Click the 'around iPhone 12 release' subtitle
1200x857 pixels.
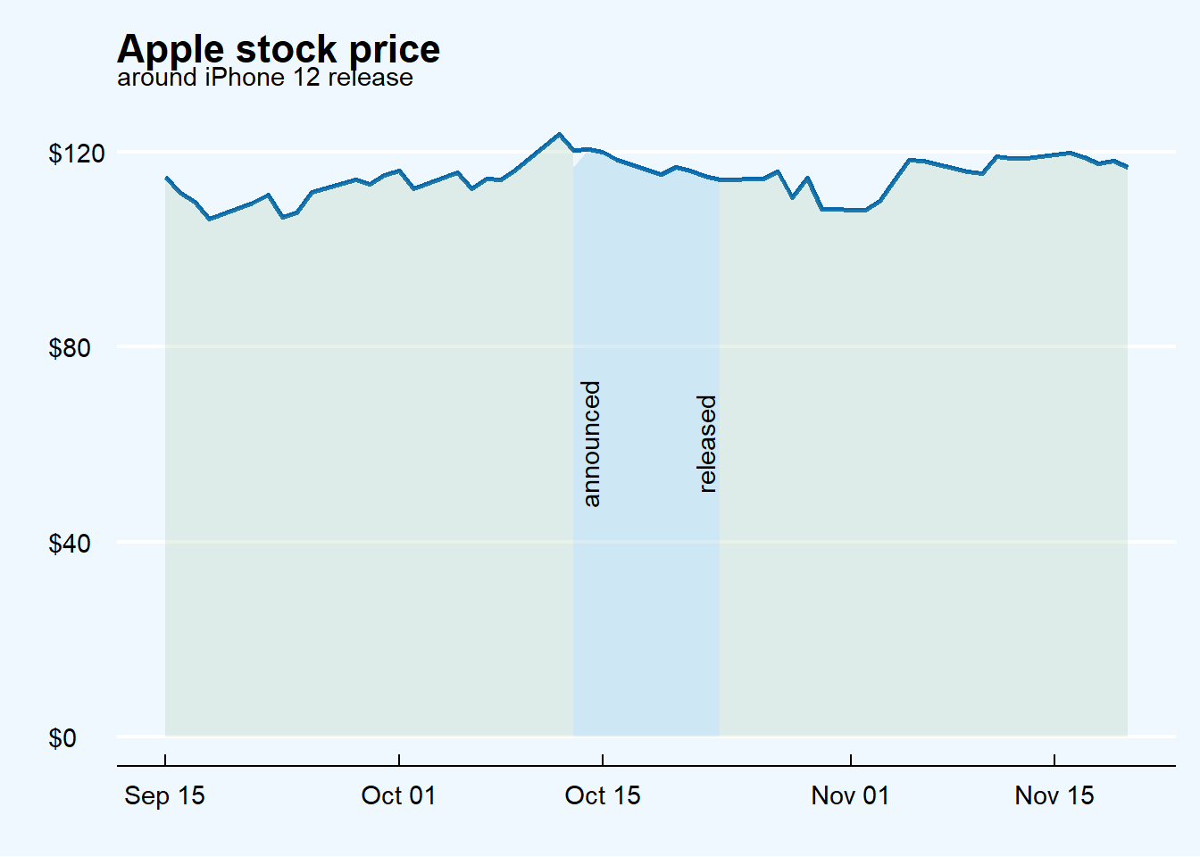265,78
